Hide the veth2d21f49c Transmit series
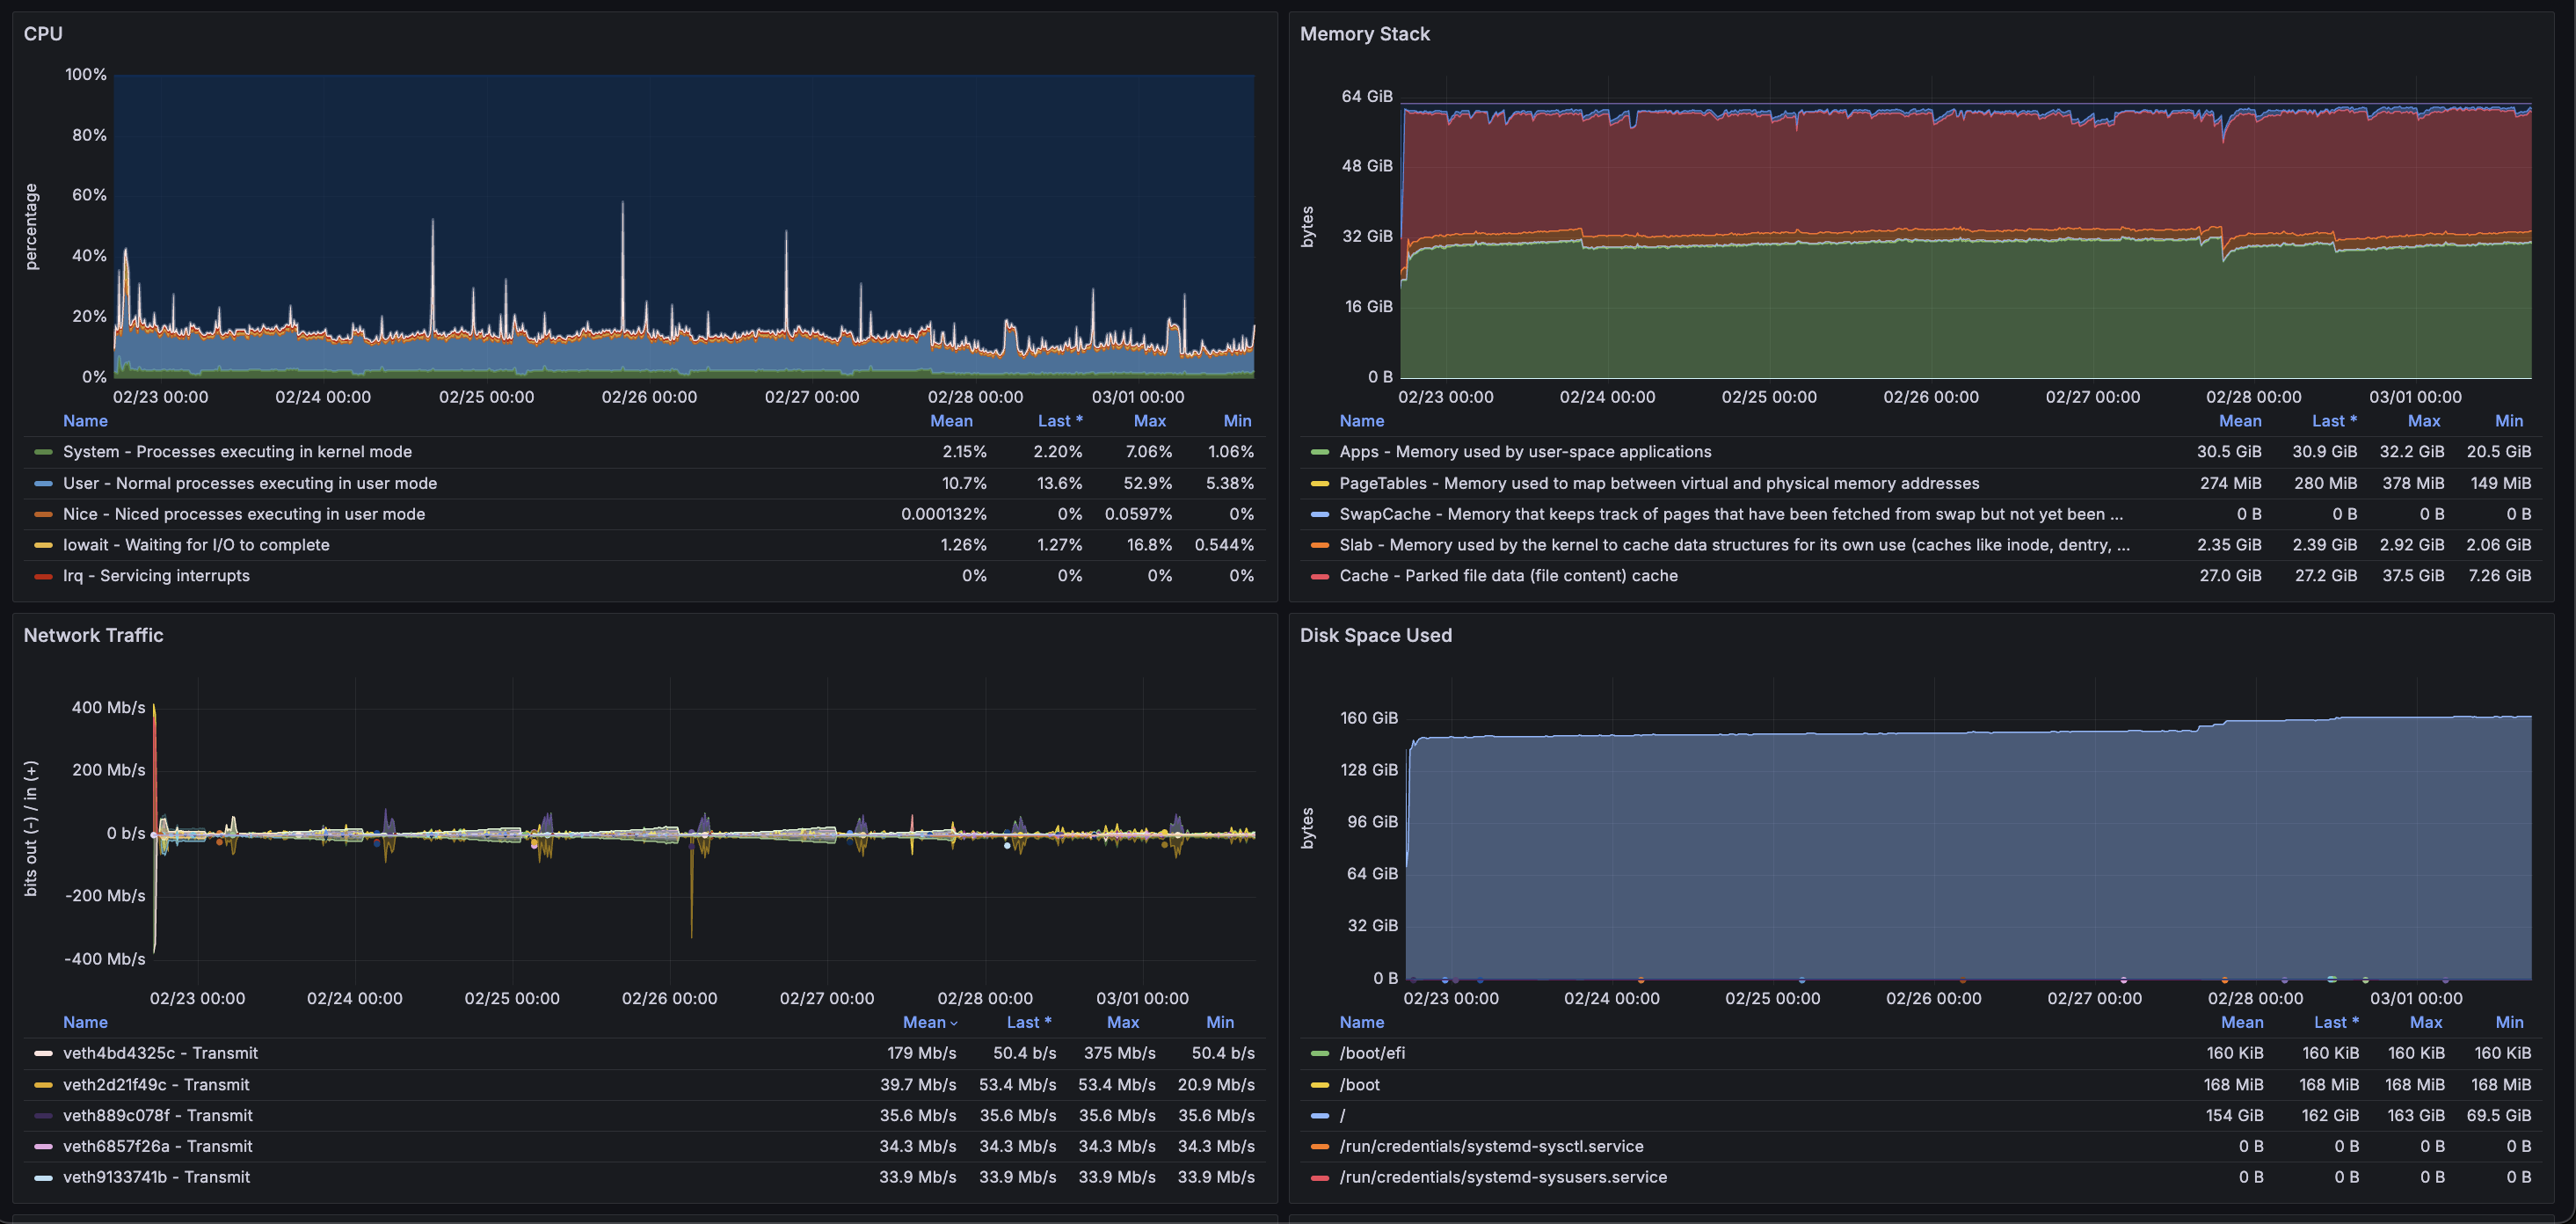 click(156, 1084)
